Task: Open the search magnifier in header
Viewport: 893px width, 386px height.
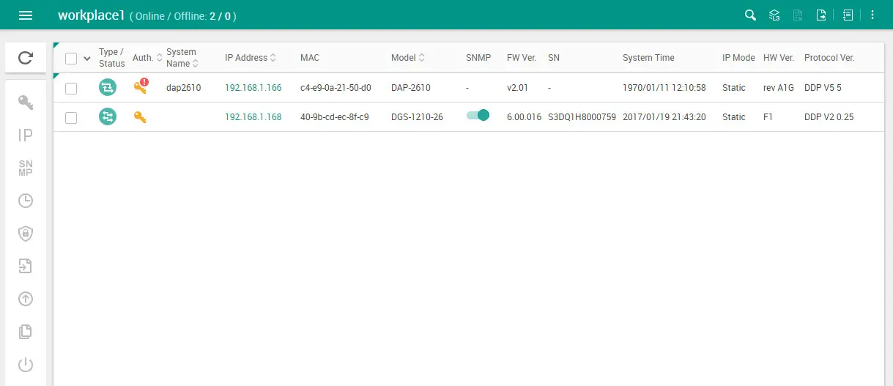Action: coord(750,15)
